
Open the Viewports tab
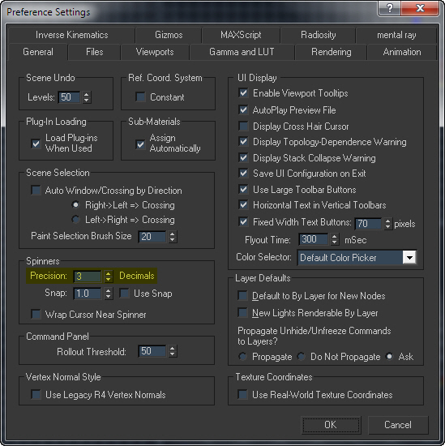[x=155, y=52]
